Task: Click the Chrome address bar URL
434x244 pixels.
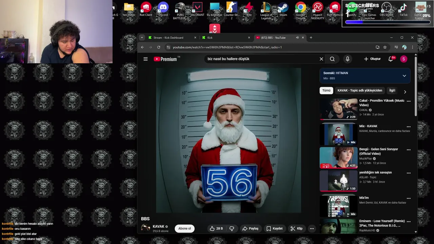Action: pyautogui.click(x=227, y=47)
